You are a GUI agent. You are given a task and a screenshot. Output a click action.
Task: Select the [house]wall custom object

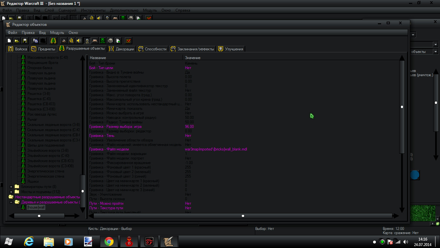pyautogui.click(x=36, y=207)
